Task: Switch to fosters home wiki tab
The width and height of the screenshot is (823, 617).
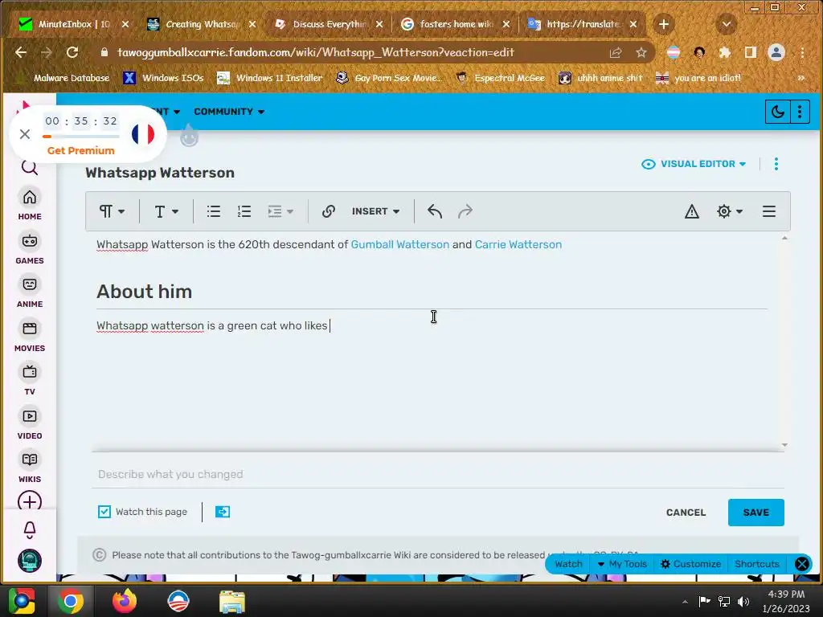Action: click(x=456, y=24)
